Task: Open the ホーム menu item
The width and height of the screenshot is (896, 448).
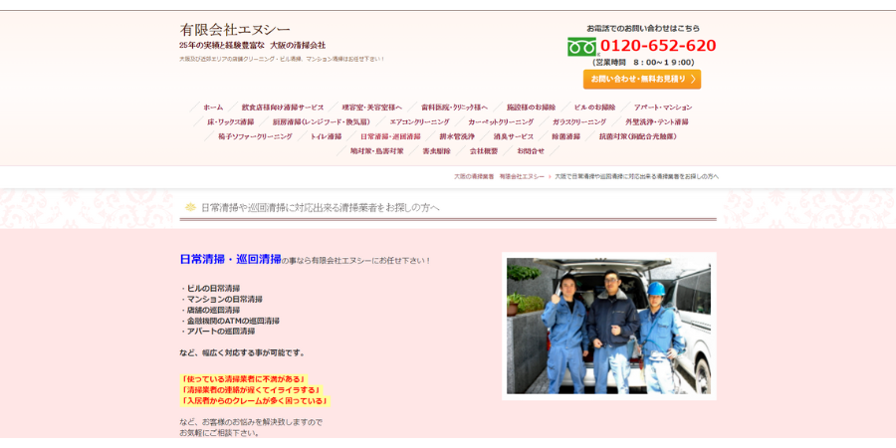Action: (213, 108)
